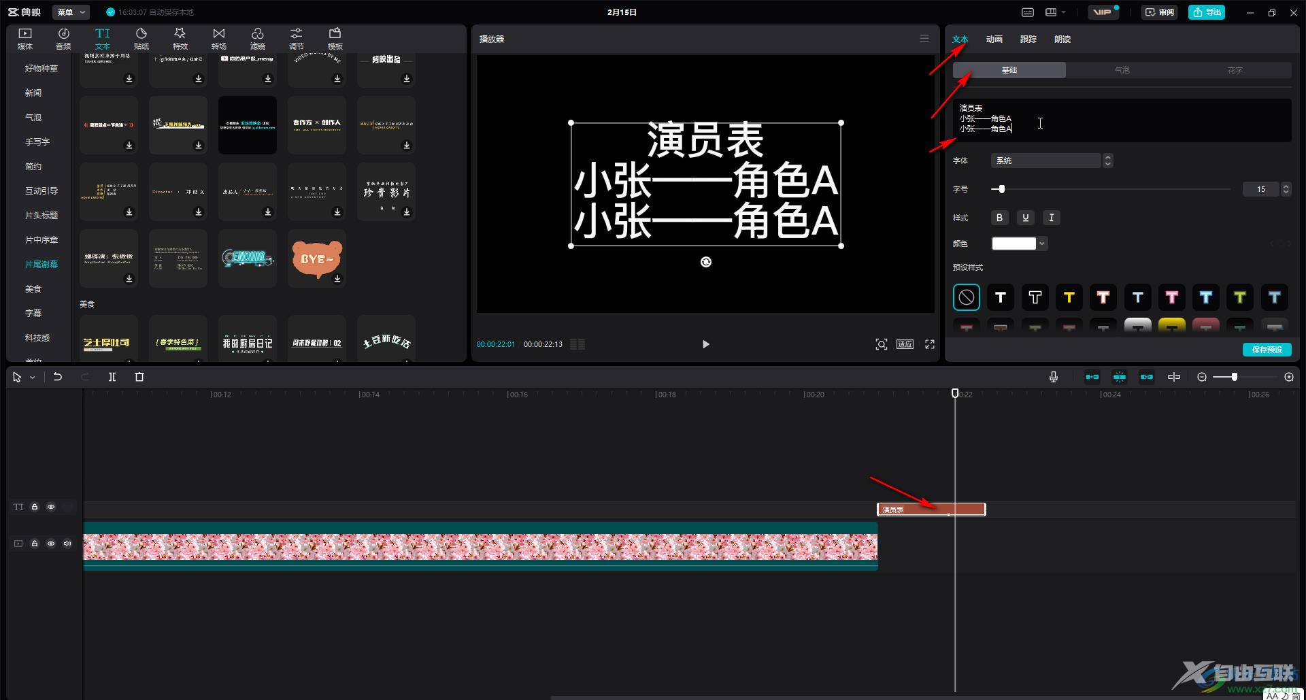Zoom in timeline with plus icon
Viewport: 1306px width, 700px height.
pos(1289,377)
